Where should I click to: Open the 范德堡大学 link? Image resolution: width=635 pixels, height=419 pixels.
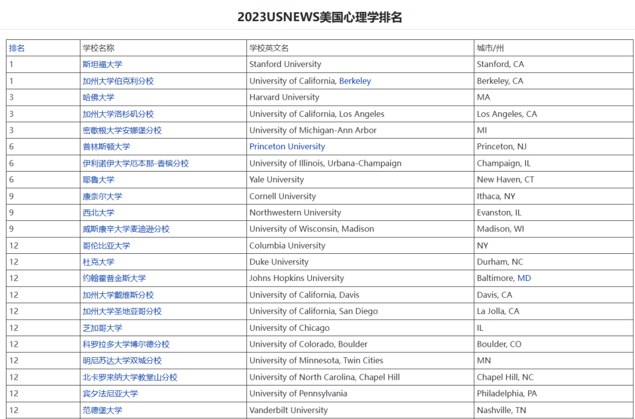[102, 410]
